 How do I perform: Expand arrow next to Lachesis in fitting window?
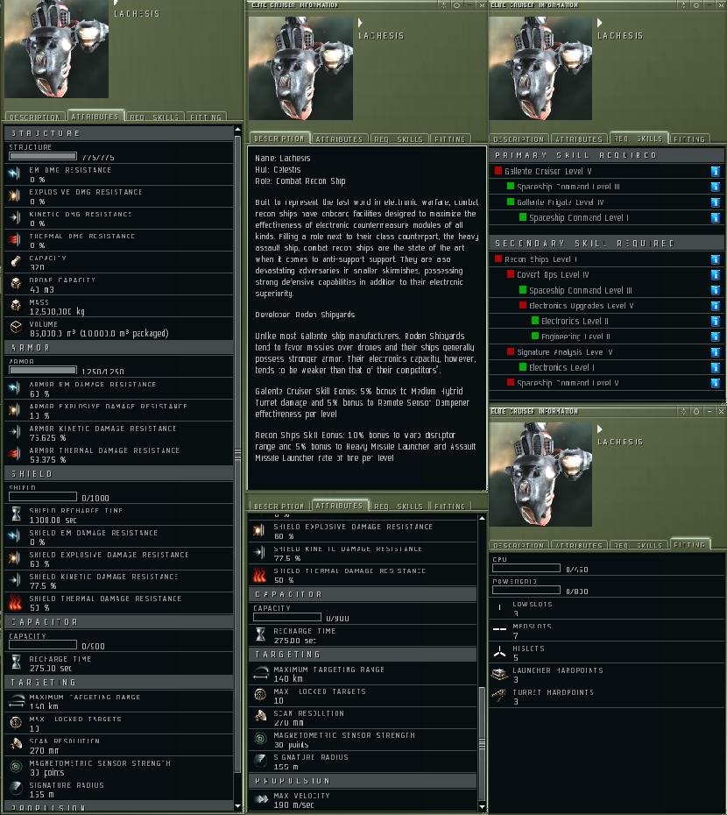click(x=600, y=429)
